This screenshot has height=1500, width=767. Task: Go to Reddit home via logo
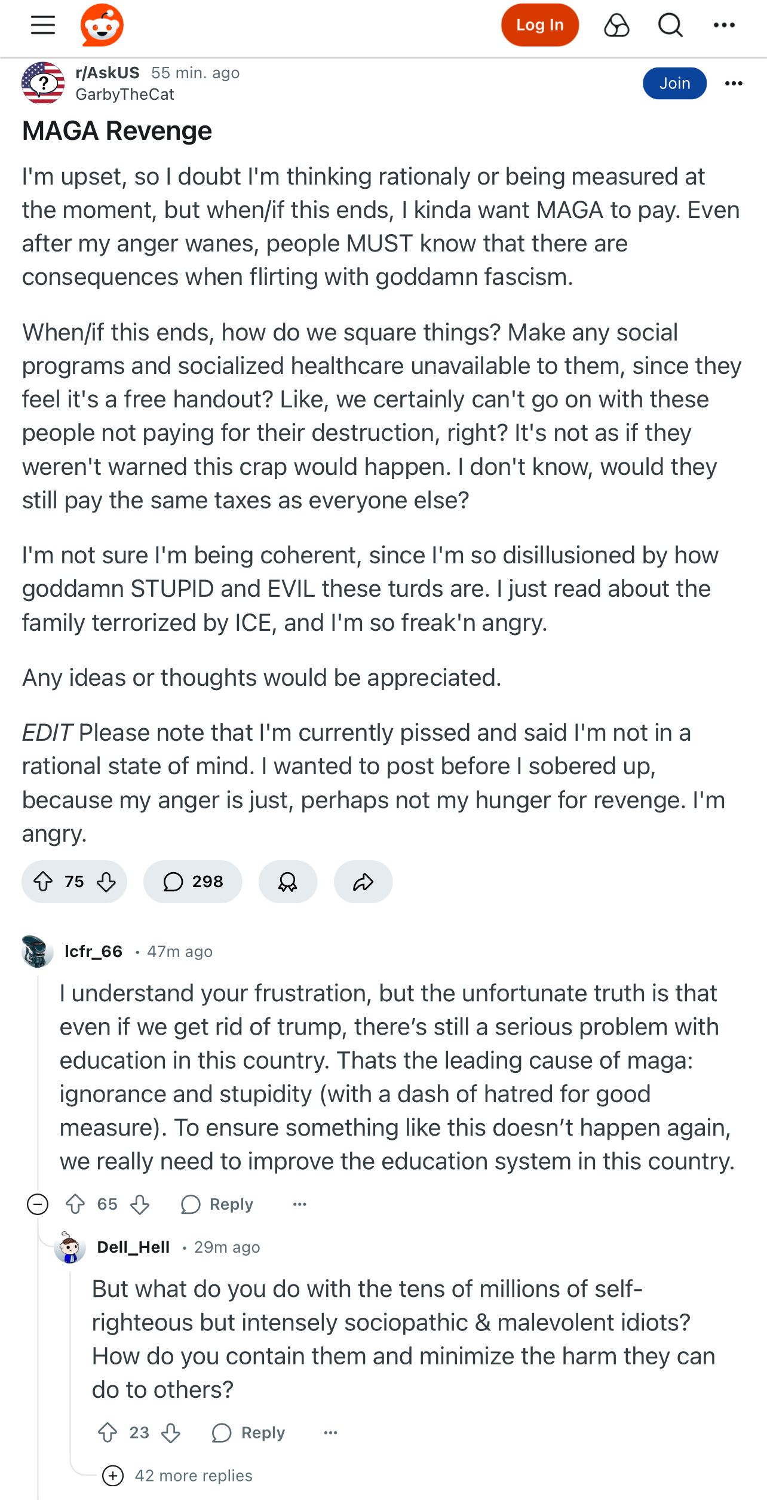coord(102,25)
